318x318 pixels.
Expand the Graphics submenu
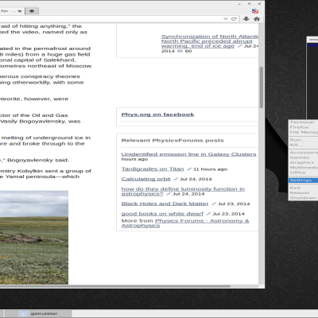pyautogui.click(x=304, y=162)
